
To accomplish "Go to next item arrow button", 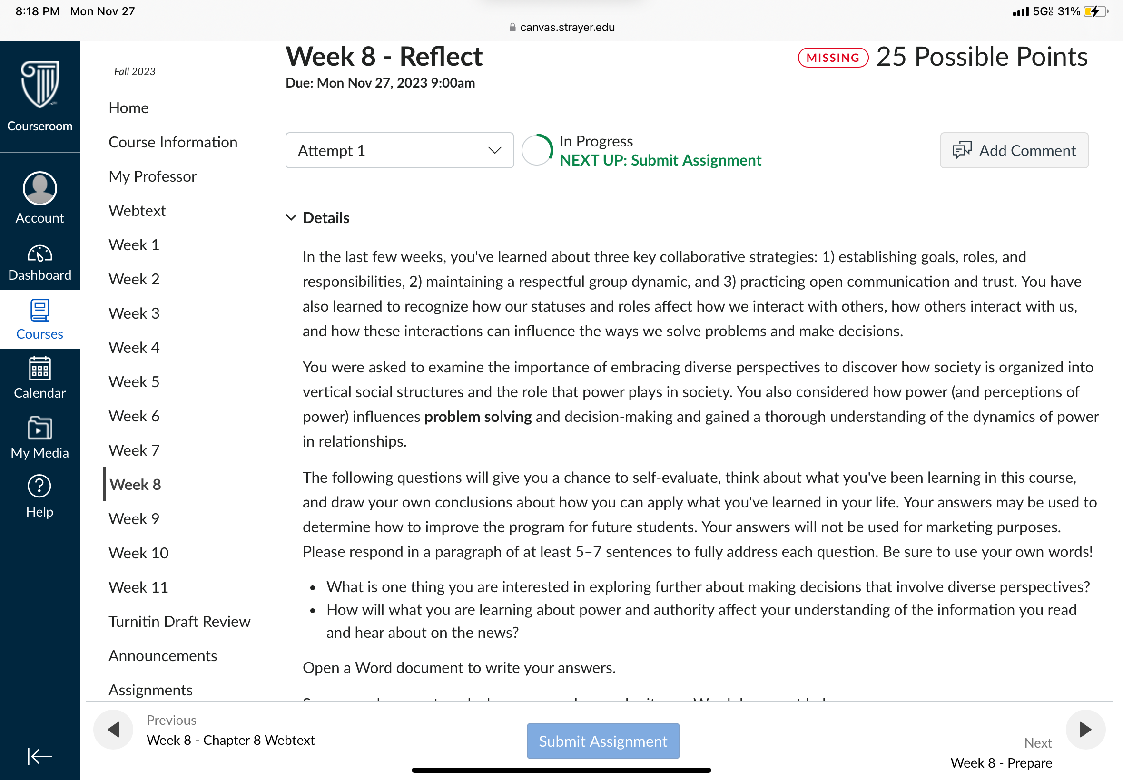I will coord(1085,730).
